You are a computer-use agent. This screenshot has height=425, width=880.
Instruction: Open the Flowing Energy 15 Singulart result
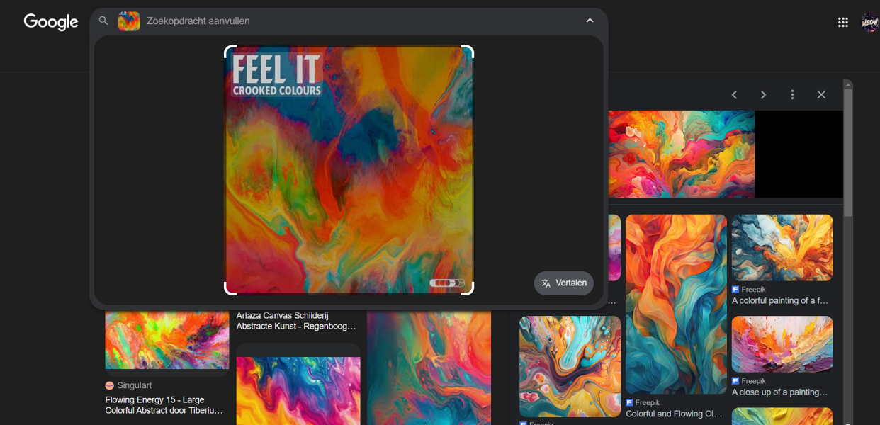tap(164, 405)
